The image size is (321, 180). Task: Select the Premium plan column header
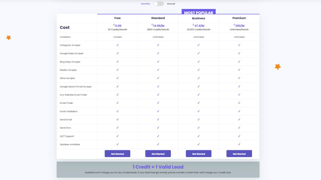point(239,18)
